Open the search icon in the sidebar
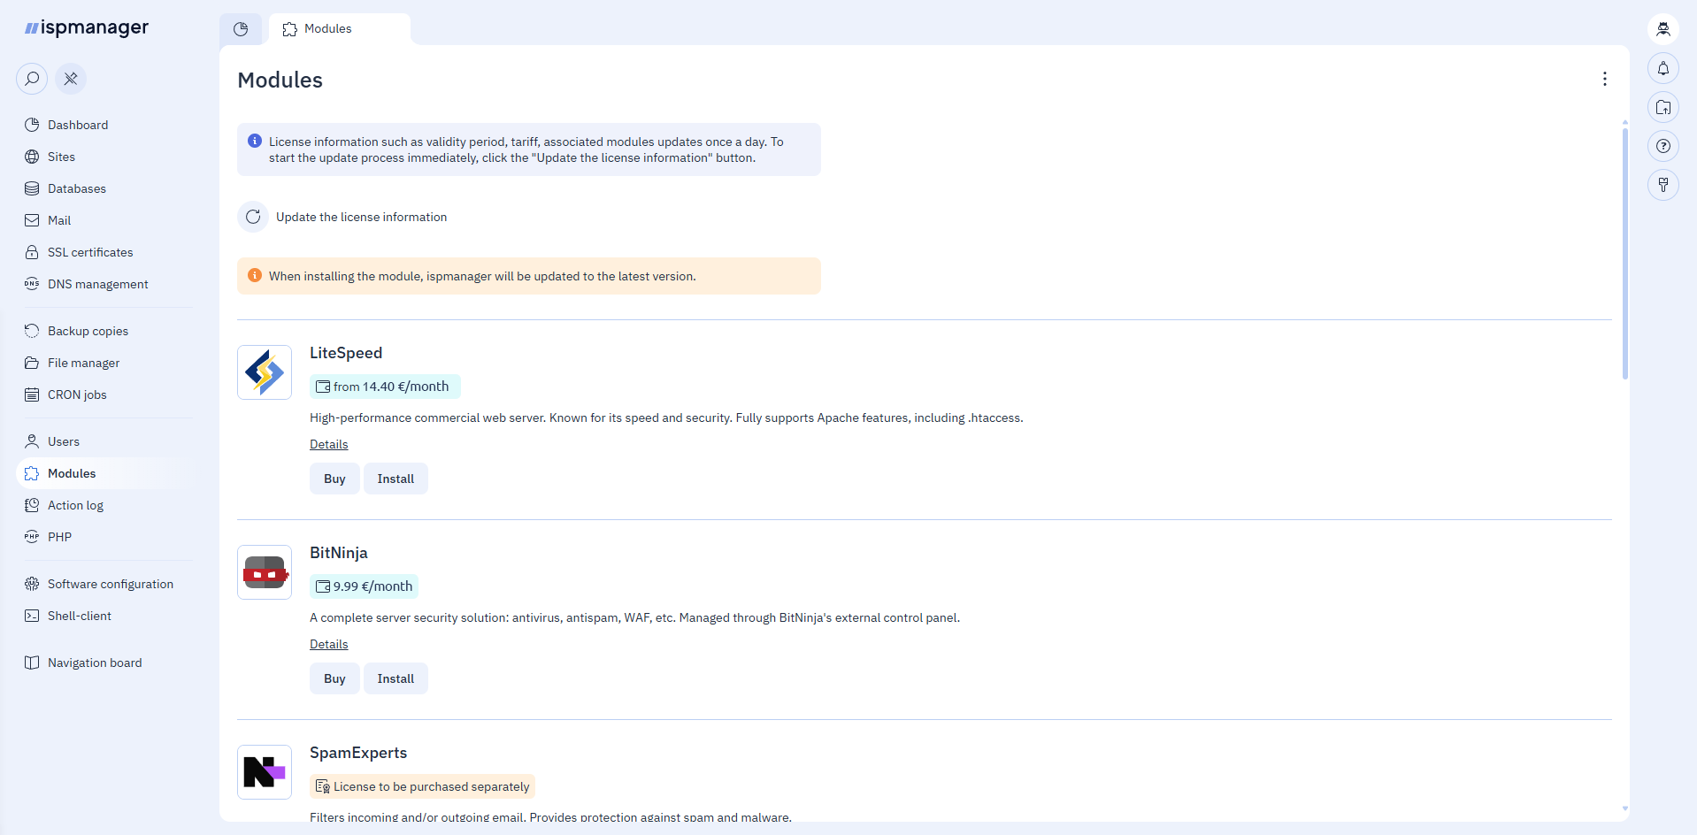 point(32,79)
